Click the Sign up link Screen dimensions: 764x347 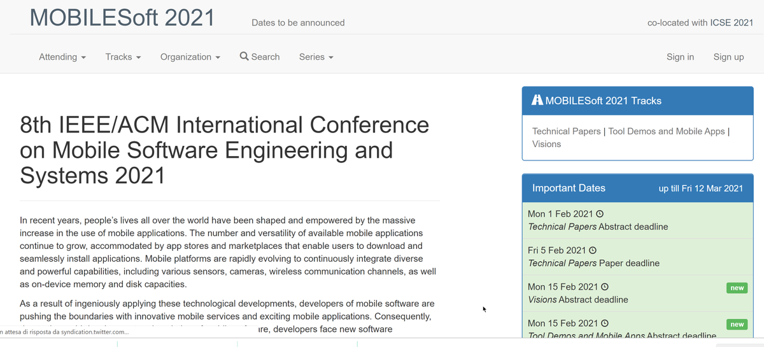coord(728,57)
